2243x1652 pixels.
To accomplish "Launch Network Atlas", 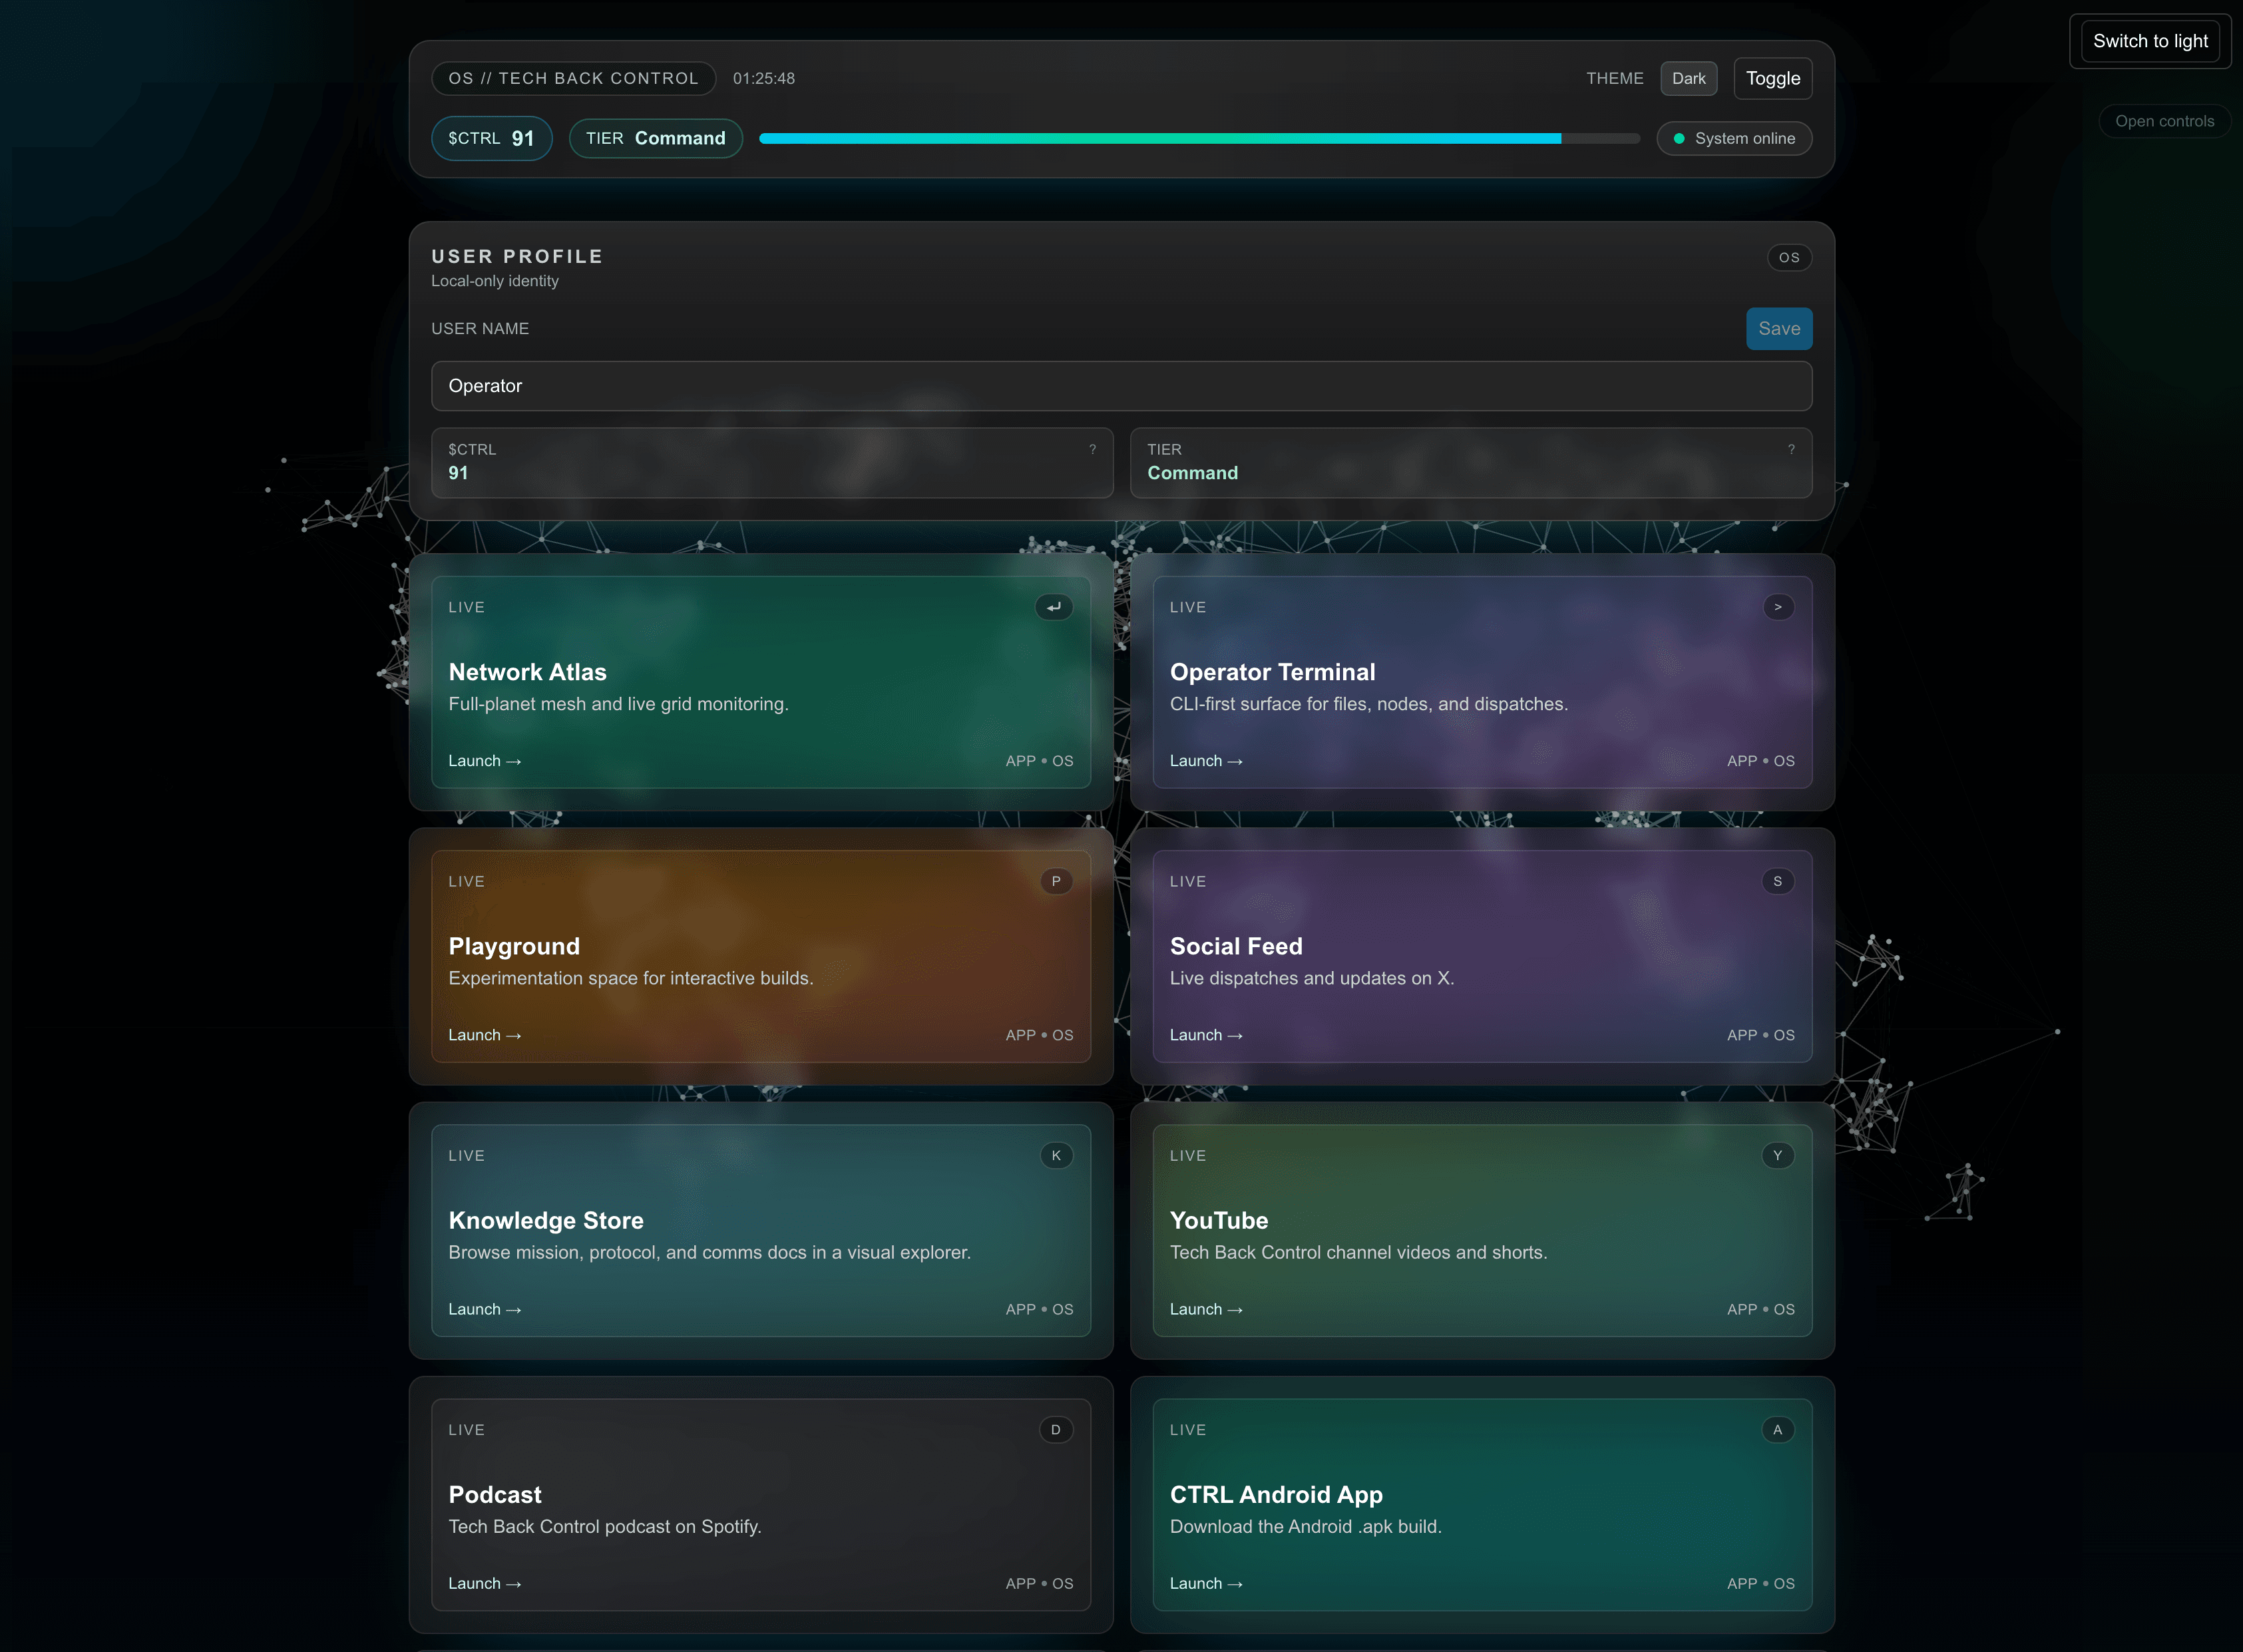I will [485, 761].
